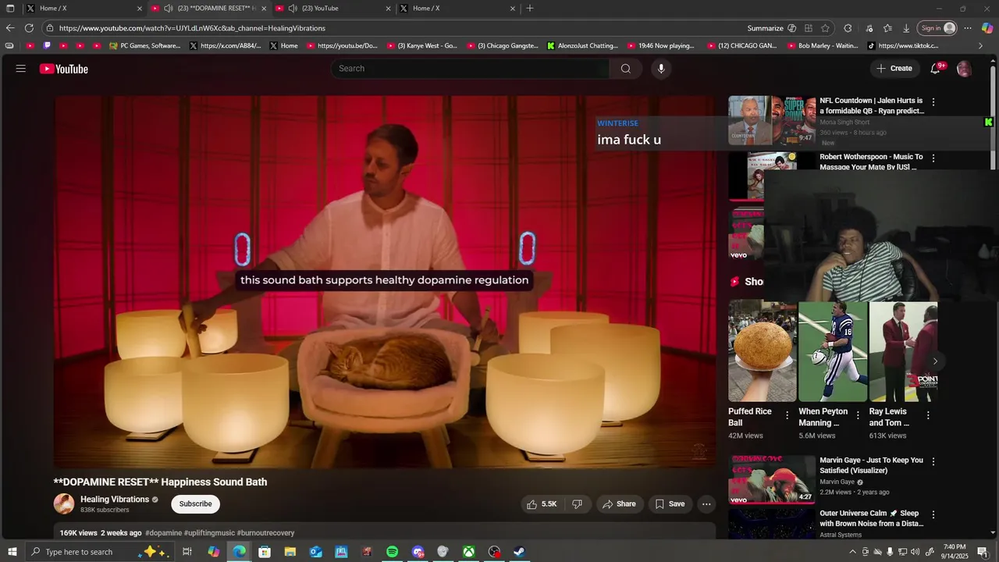
Task: Go back with the browser back arrow
Action: coord(10,28)
